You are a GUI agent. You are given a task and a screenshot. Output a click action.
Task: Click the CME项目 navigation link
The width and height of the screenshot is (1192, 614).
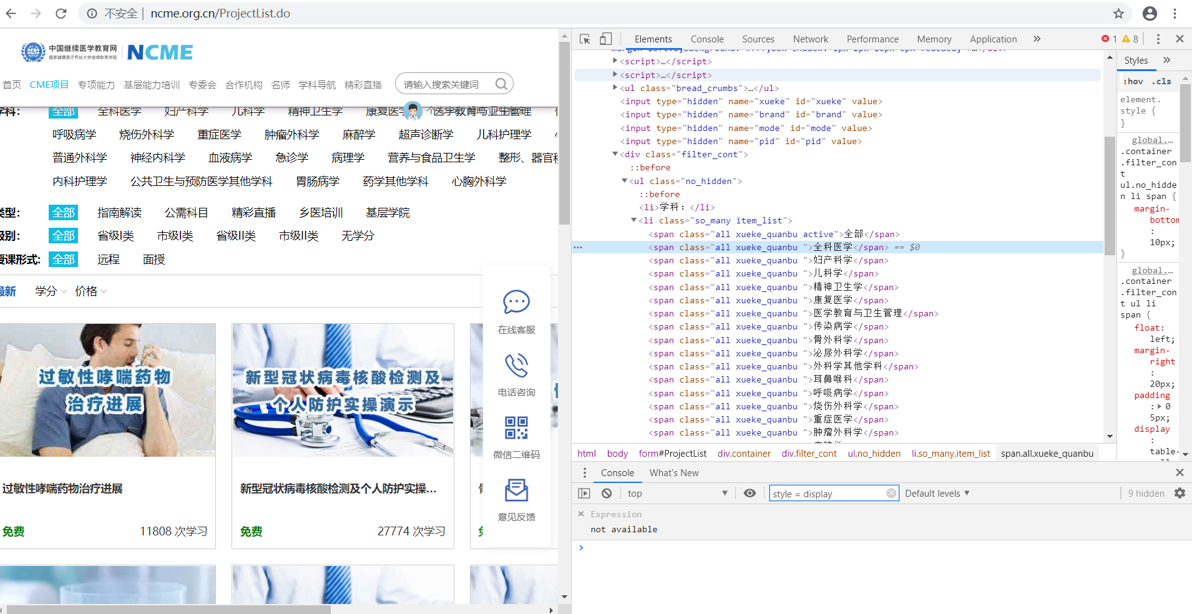tap(49, 84)
